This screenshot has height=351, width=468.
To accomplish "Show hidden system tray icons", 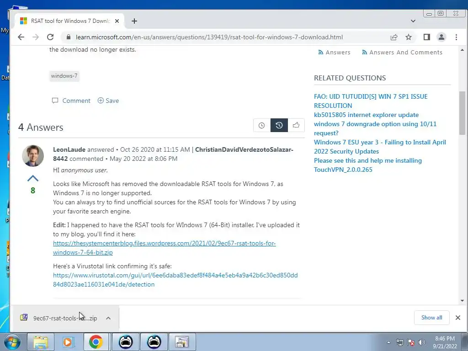I will click(388, 342).
